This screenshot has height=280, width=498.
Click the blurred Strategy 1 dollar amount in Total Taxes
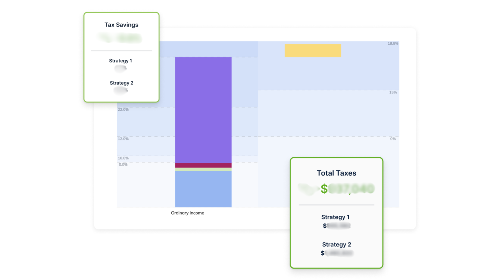(337, 226)
